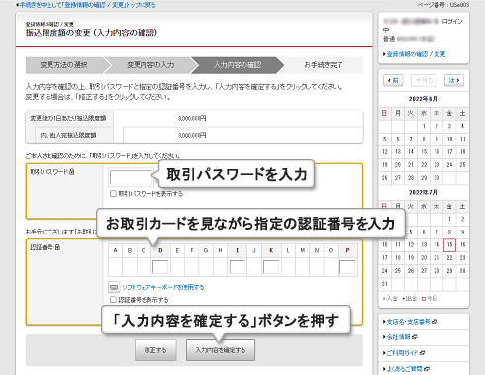The height and width of the screenshot is (375, 485).
Task: Click the page title 振込限度額の変更 (入力内容の確認)
Action: [x=91, y=33]
